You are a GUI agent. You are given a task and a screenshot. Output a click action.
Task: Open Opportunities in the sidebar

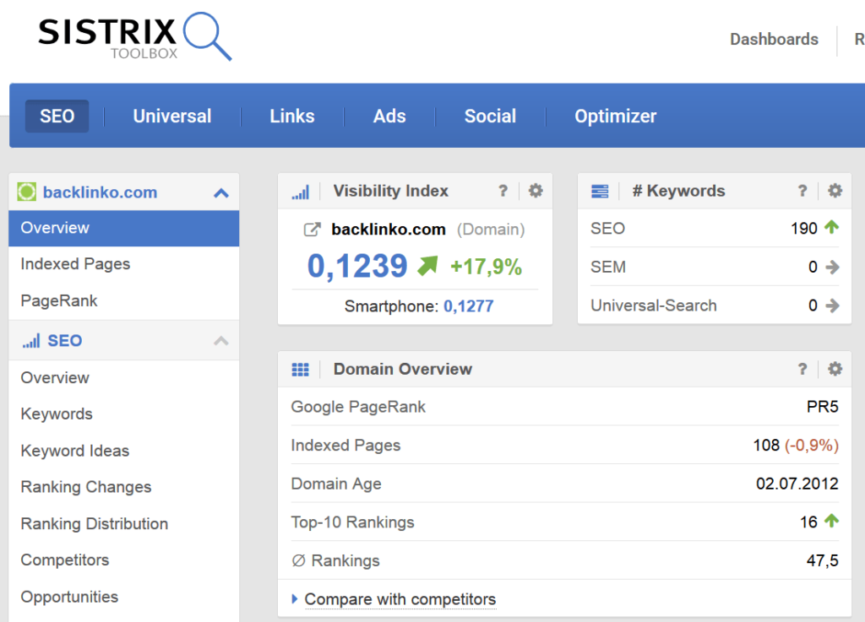69,597
